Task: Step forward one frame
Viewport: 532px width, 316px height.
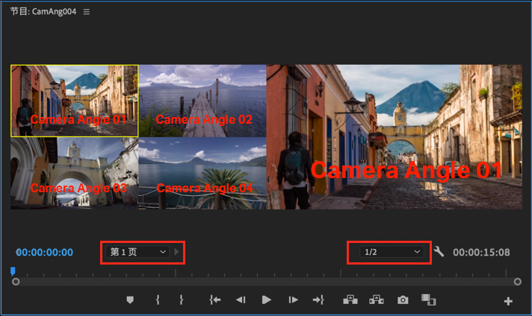Action: (293, 300)
